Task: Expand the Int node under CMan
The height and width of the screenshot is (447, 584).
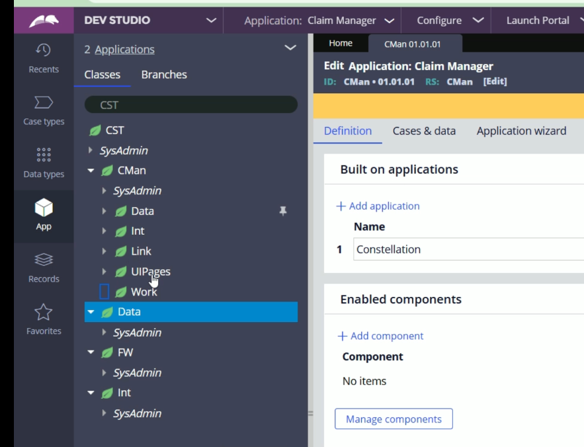Action: pos(104,231)
